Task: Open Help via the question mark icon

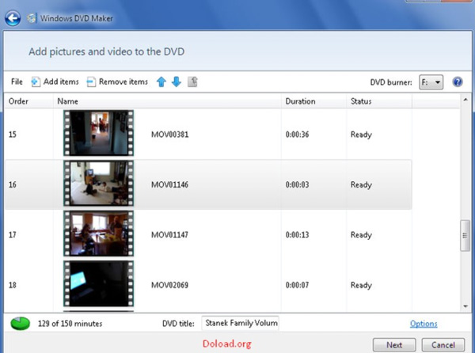Action: (x=458, y=82)
